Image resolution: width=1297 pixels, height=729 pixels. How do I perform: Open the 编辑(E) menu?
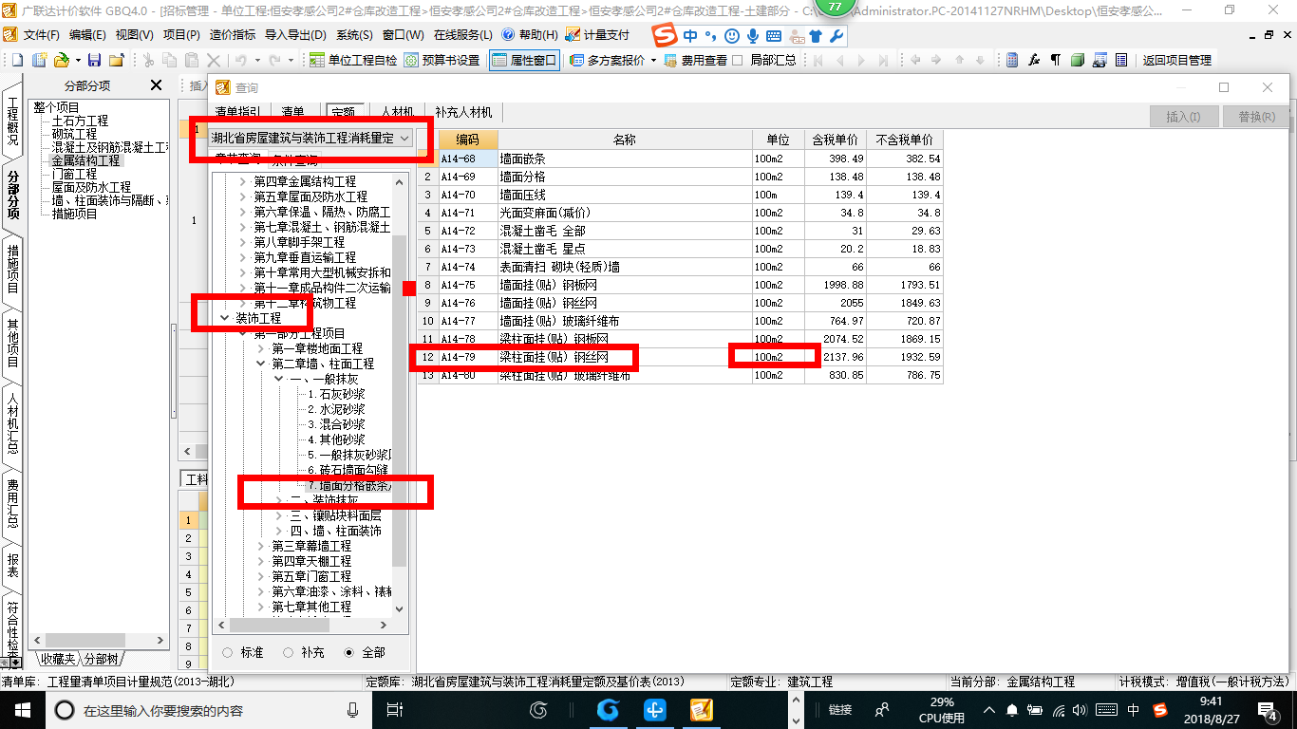pyautogui.click(x=87, y=35)
